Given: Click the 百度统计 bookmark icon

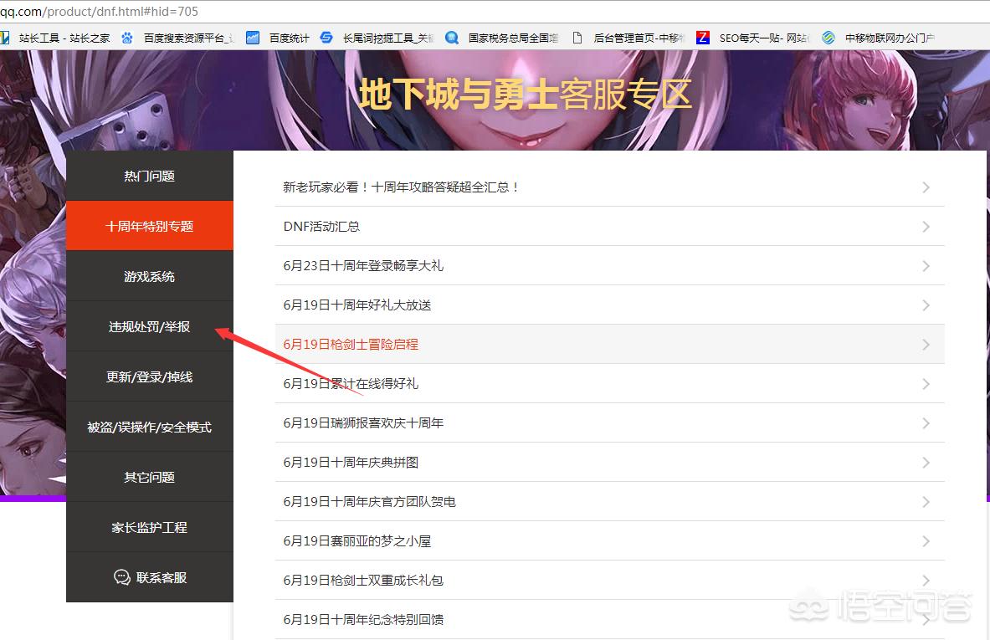Looking at the screenshot, I should (x=252, y=37).
